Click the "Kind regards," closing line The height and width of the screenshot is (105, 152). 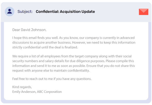click(22, 87)
